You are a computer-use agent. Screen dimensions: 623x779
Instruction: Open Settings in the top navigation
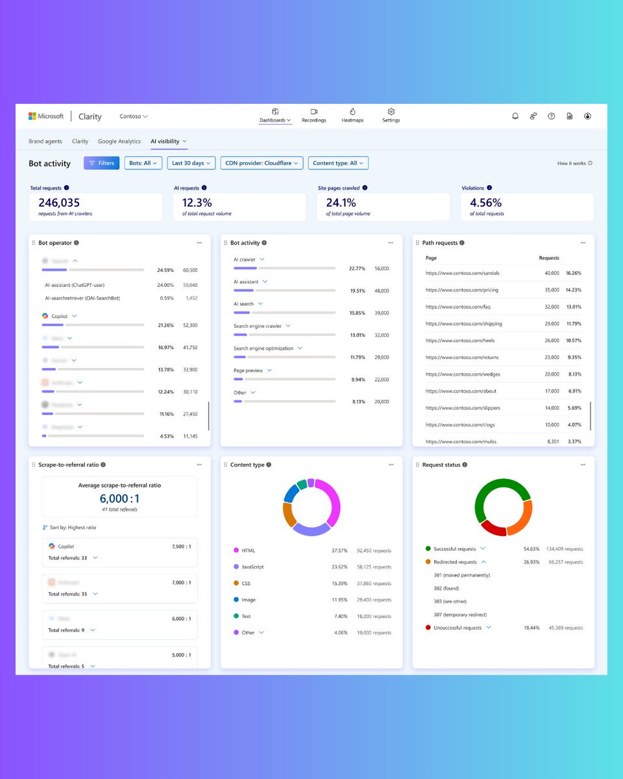coord(391,116)
